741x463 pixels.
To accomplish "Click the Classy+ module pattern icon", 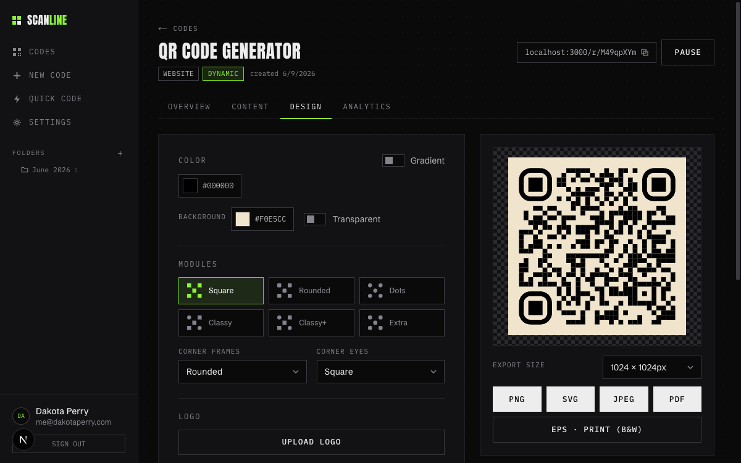I will (x=285, y=323).
